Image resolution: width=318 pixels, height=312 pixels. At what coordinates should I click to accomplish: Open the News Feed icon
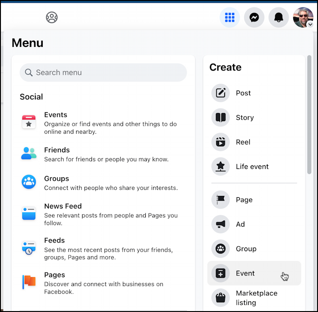(29, 213)
